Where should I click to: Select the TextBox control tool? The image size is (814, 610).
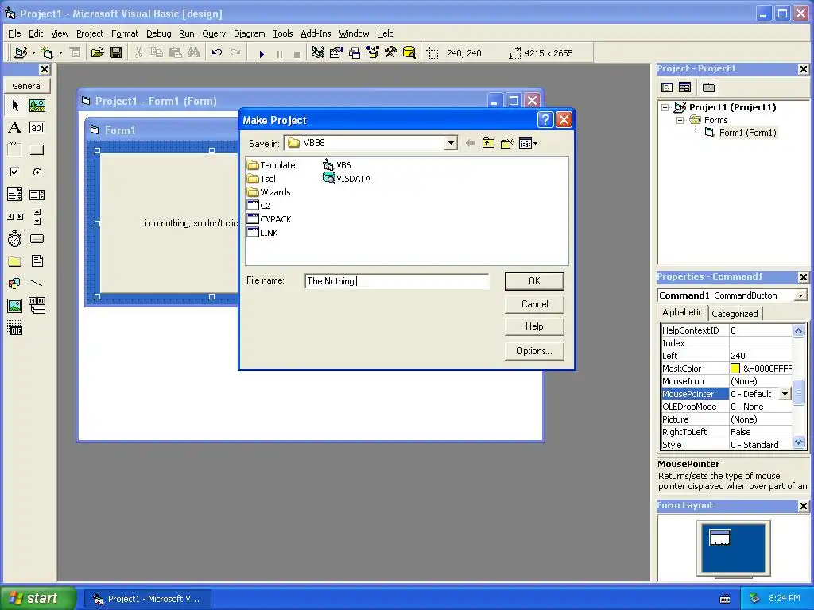click(37, 128)
